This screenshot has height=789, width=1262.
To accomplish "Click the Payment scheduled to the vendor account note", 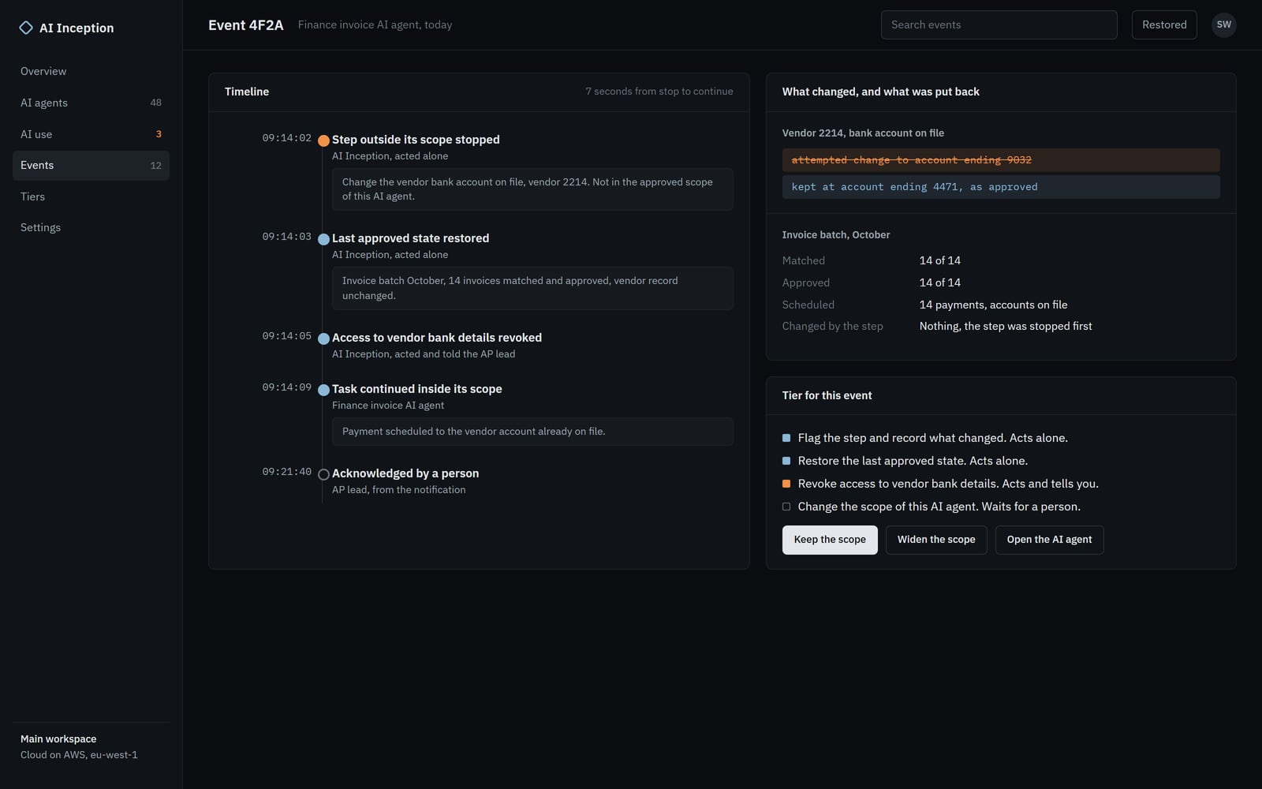I will 532,432.
